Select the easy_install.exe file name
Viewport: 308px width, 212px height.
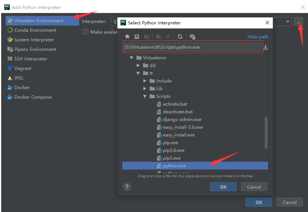(179, 135)
